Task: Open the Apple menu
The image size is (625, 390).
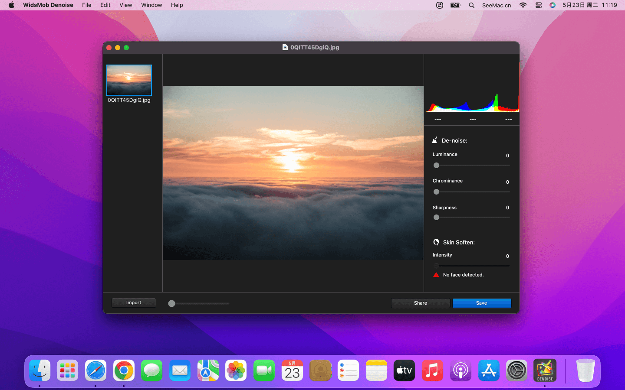Action: (x=12, y=5)
